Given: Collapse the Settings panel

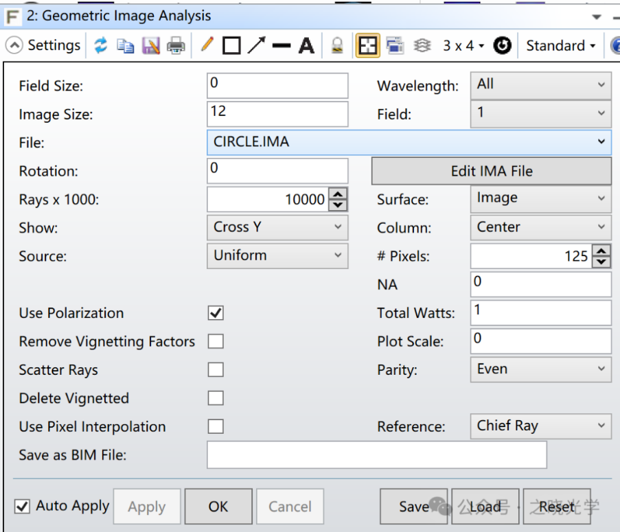Looking at the screenshot, I should pos(14,46).
